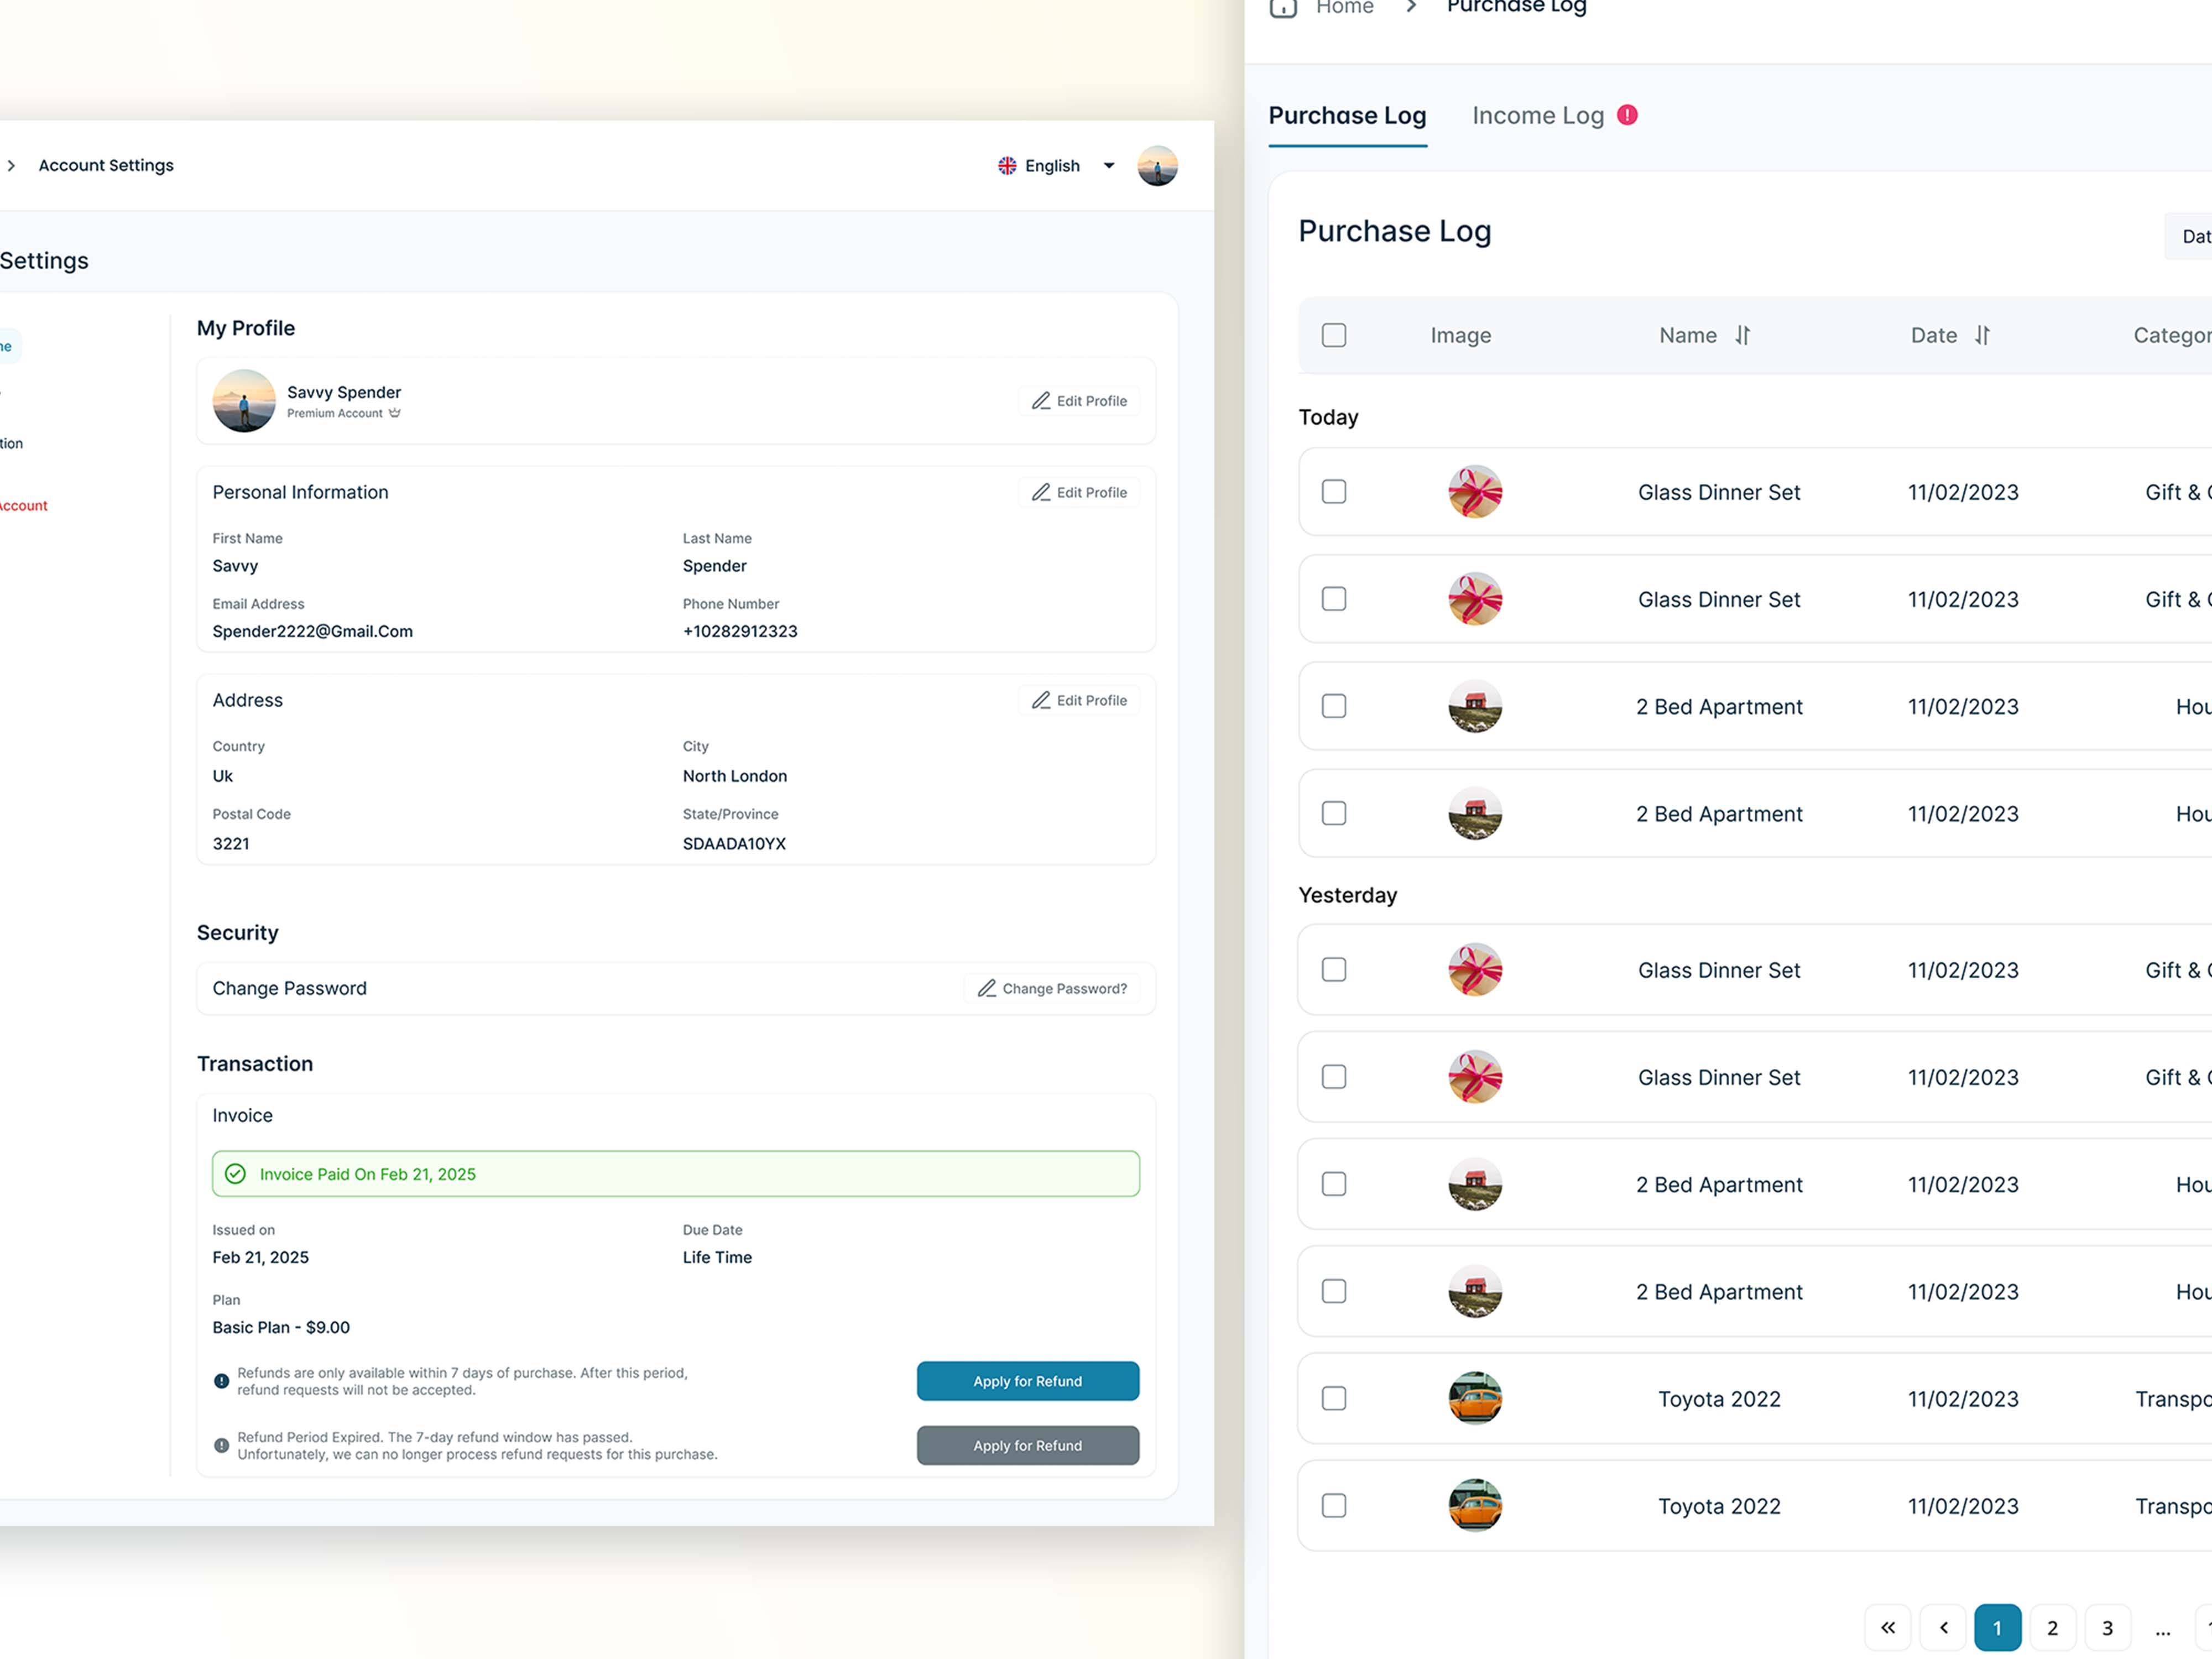Check the Toyota 2022 row checkbox
This screenshot has width=2212, height=1659.
(1334, 1398)
